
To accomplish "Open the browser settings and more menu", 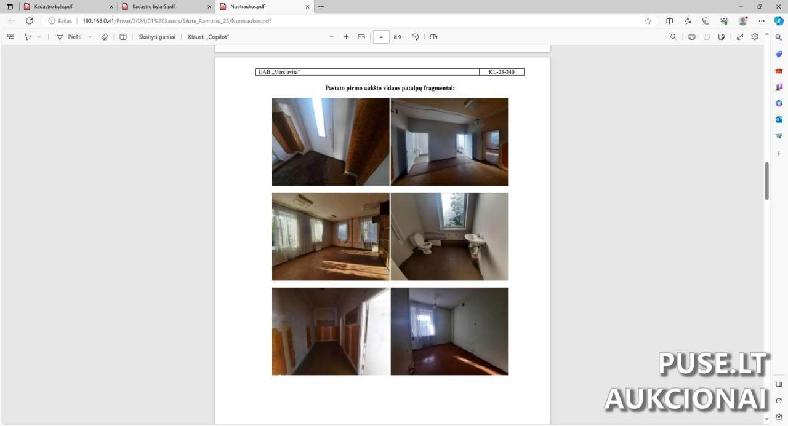I will (x=760, y=21).
